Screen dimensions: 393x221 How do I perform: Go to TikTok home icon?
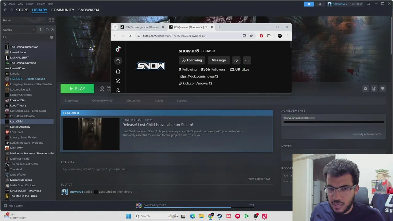coord(118,71)
